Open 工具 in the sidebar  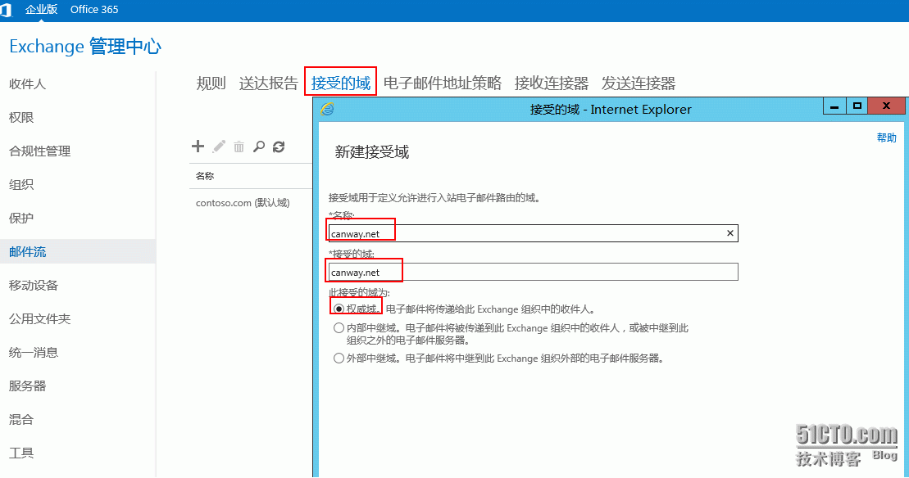(x=20, y=453)
